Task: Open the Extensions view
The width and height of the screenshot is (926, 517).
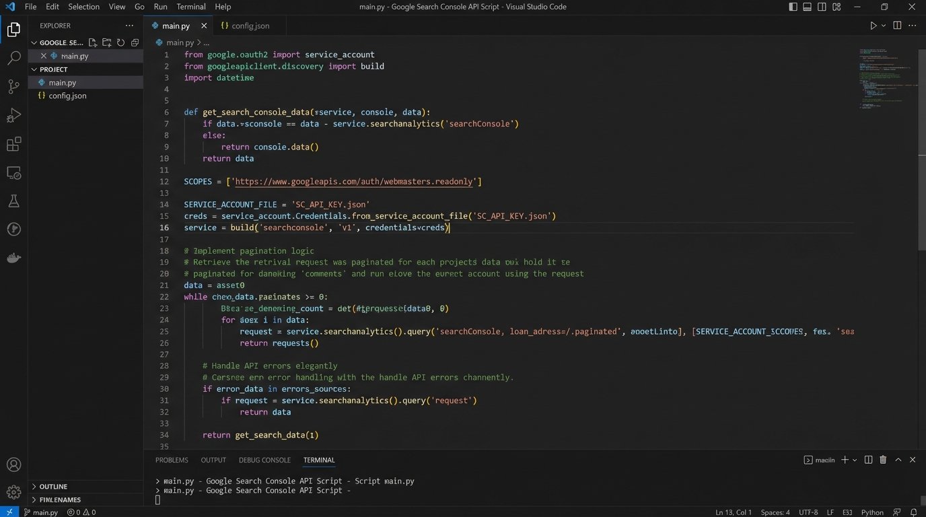Action: pos(13,145)
